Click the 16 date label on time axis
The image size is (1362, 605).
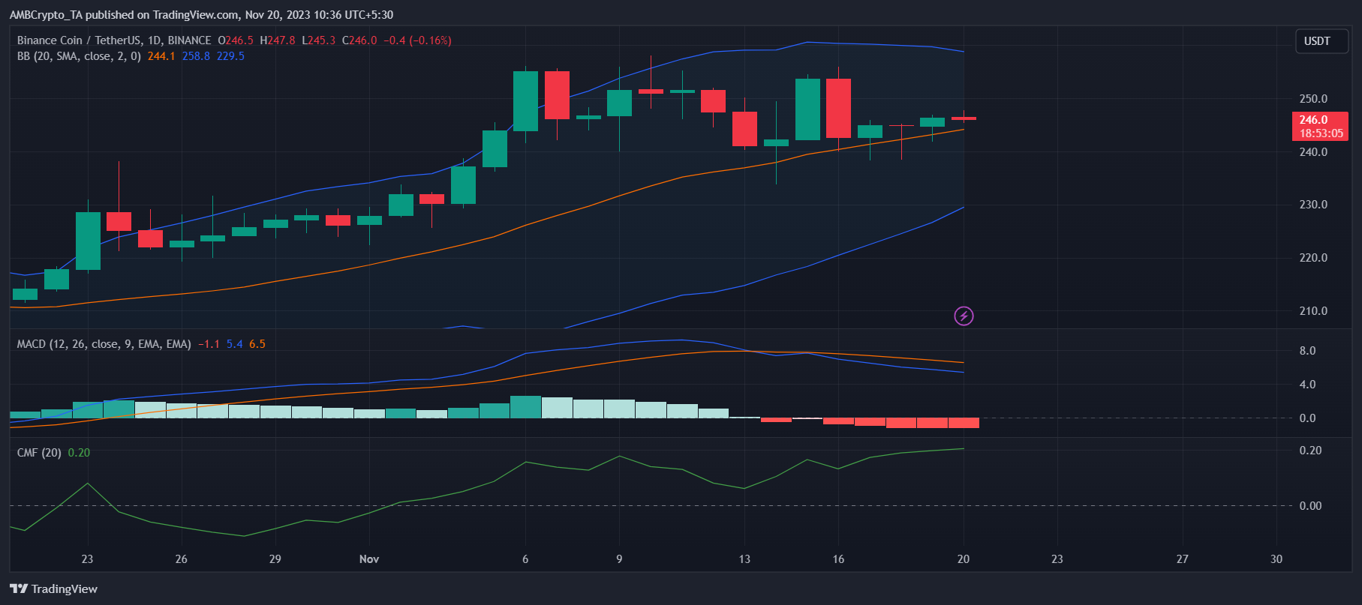(x=838, y=559)
